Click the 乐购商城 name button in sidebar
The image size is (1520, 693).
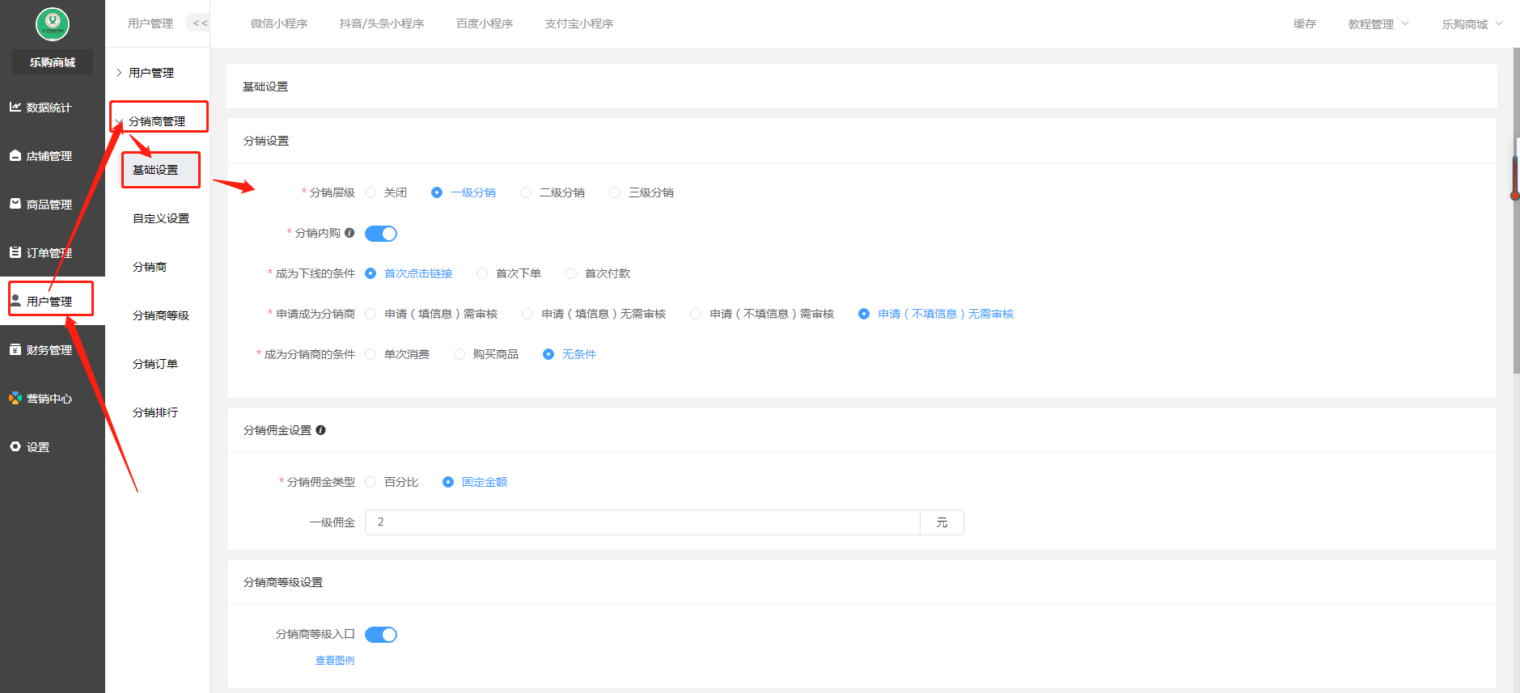[x=53, y=62]
